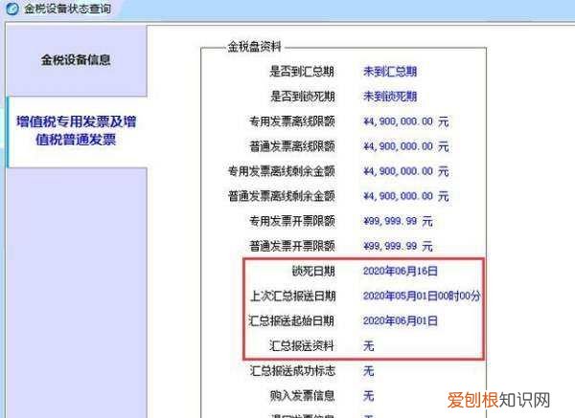Select the 增值税专用发票及增值税普通发票 tab
This screenshot has height=418, width=575.
(77, 131)
